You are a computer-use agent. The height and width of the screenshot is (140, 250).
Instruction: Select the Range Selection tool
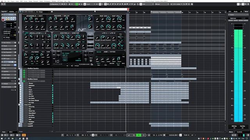point(108,4)
